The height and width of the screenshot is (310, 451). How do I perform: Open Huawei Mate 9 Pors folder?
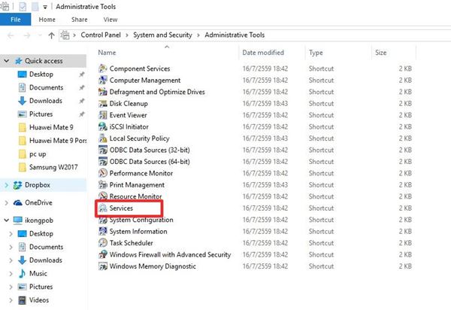coord(58,141)
